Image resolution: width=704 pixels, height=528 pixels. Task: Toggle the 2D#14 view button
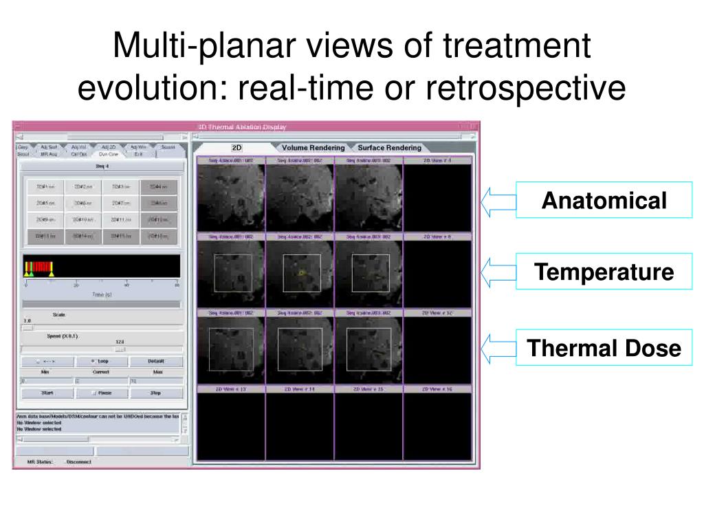point(83,236)
